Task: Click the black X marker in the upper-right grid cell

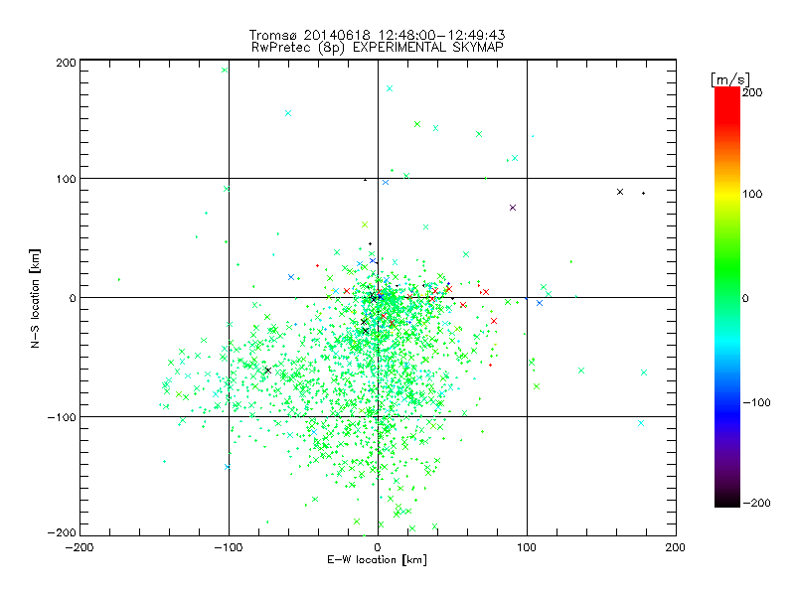Action: pos(620,192)
